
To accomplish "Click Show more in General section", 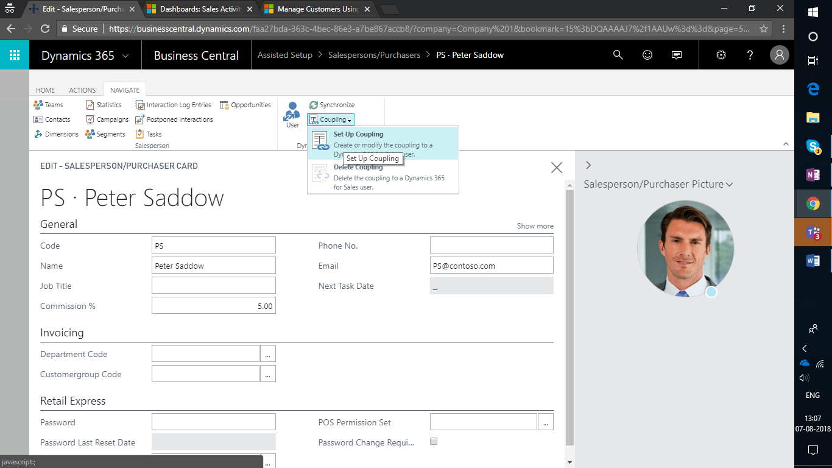I will [x=535, y=226].
